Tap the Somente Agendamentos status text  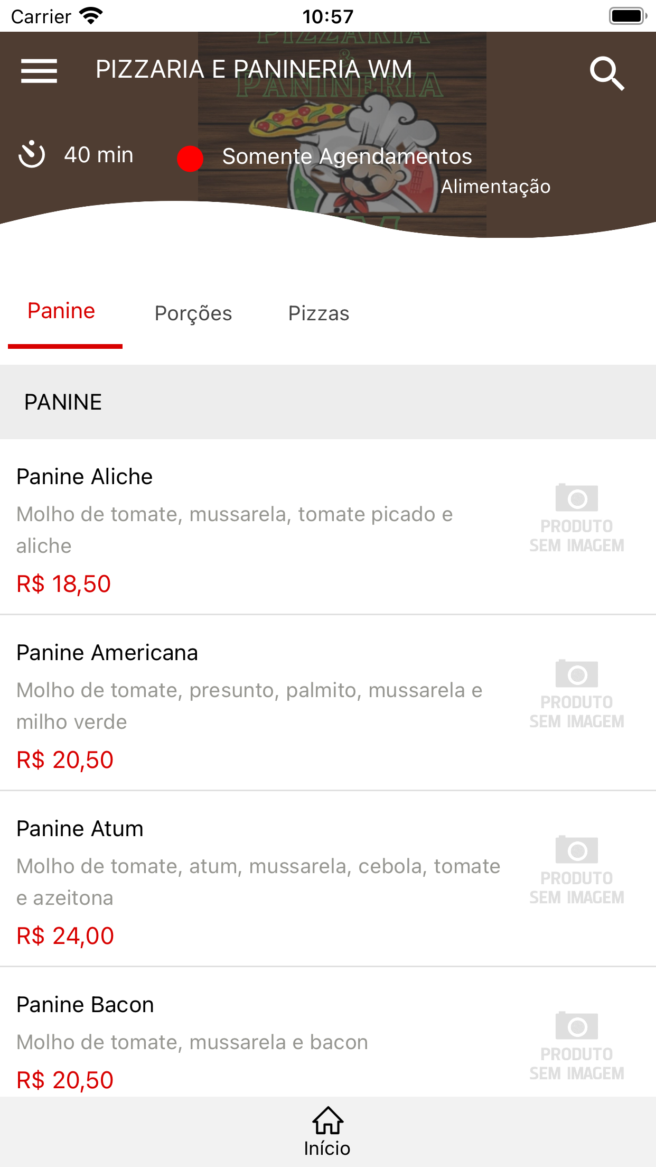pos(347,157)
